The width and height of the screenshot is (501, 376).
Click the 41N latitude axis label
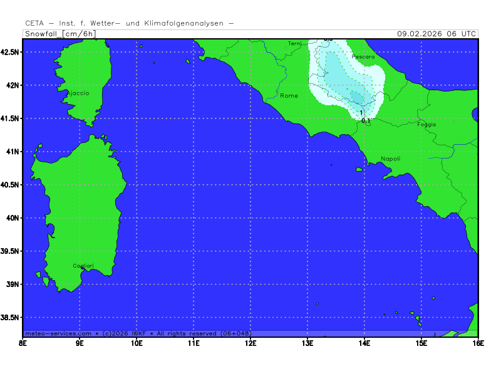click(x=12, y=151)
